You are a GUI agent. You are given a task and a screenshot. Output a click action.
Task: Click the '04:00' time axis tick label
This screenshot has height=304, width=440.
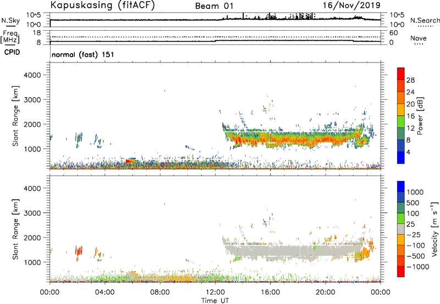(x=105, y=292)
